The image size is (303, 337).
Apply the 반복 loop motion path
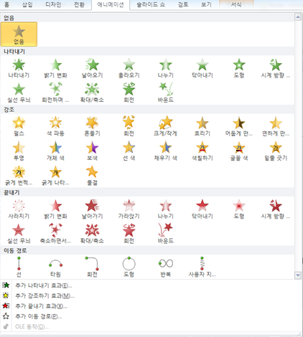[165, 267]
